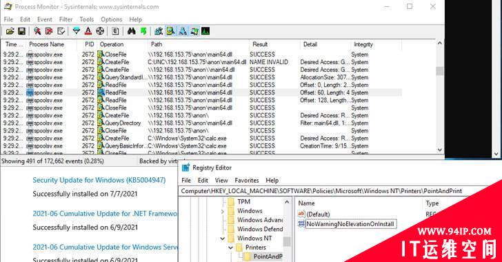The image size is (502, 262).
Task: Select the QueryDirectory event row
Action: 202,123
